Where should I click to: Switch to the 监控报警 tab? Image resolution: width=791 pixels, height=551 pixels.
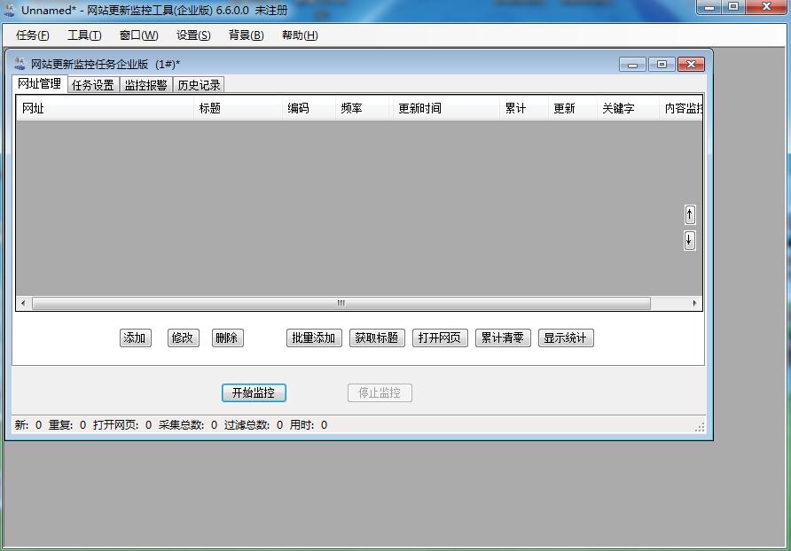(145, 85)
